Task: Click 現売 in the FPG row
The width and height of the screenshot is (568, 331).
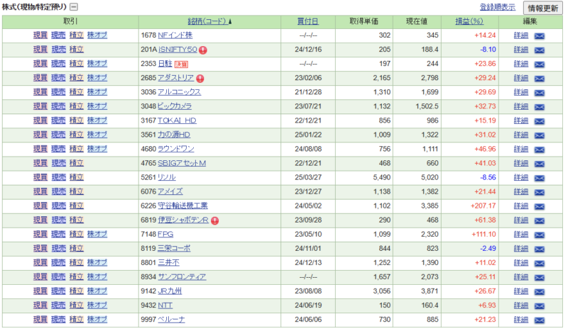Action: (x=58, y=234)
